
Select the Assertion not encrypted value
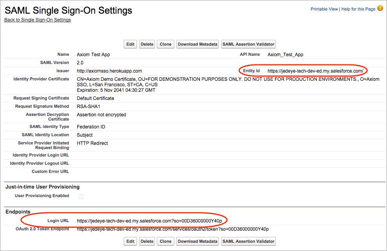point(101,115)
